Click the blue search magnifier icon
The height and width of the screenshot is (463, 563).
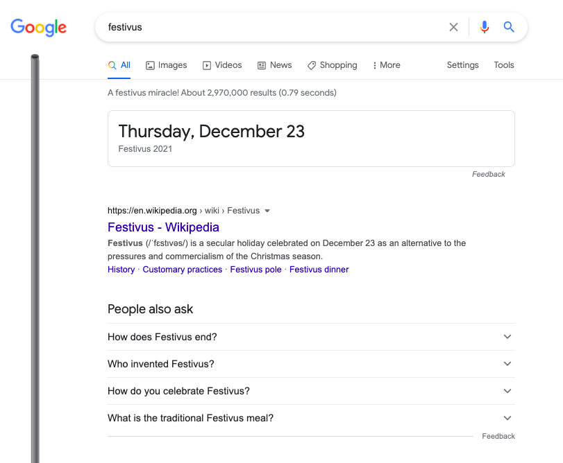(x=508, y=26)
